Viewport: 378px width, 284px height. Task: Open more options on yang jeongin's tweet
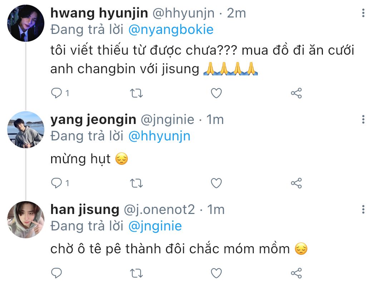pos(363,119)
